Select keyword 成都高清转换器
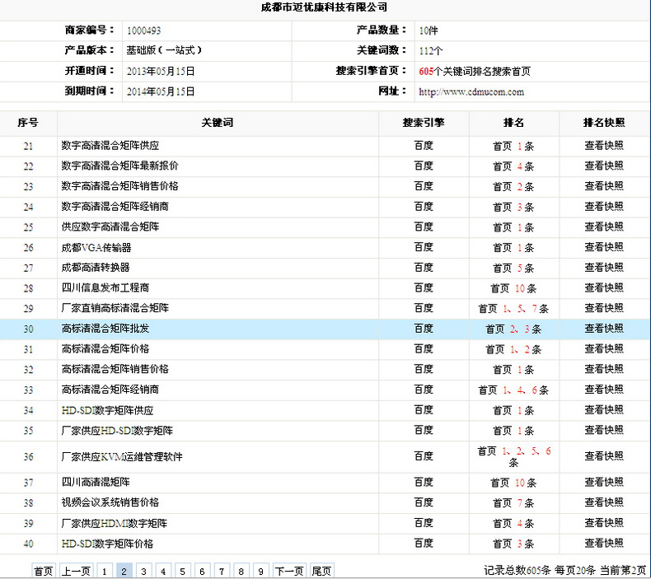 [x=96, y=268]
